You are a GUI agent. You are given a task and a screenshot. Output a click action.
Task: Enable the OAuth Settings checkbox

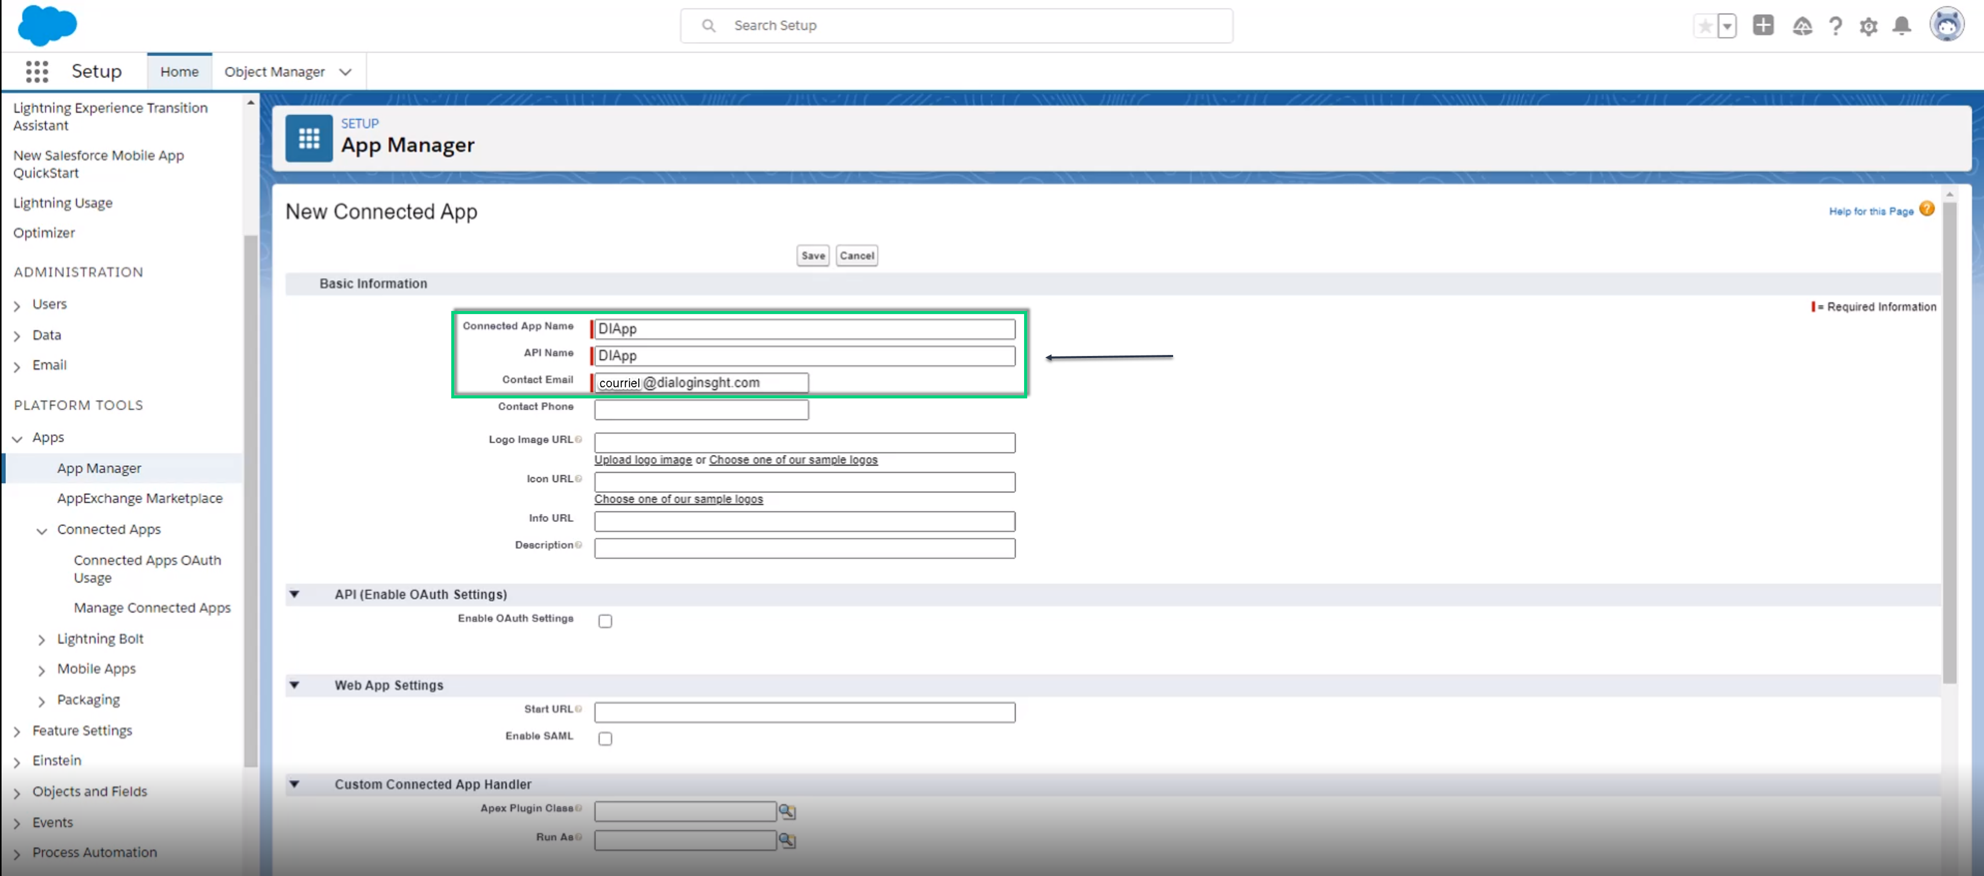coord(605,621)
